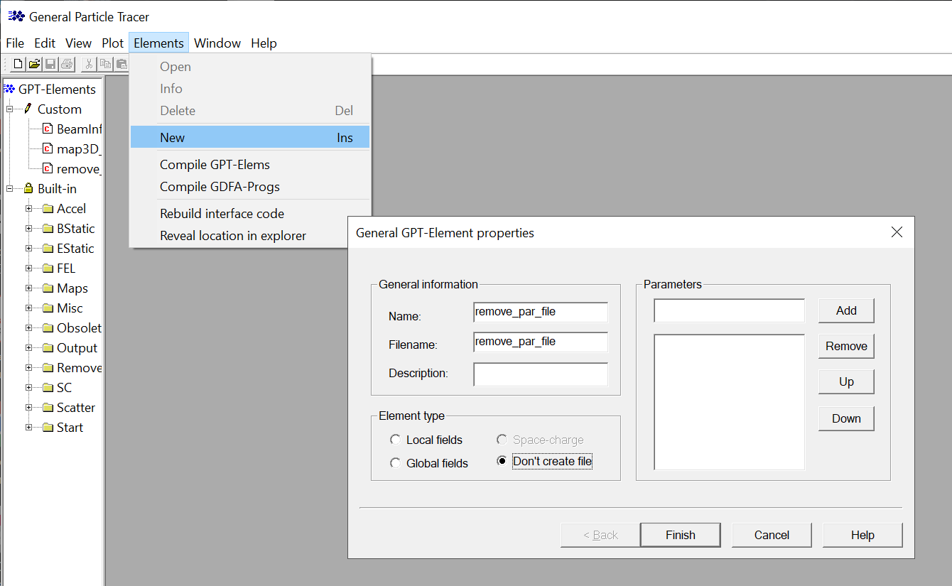Viewport: 952px width, 586px height.
Task: Click the Cut scissors toolbar icon
Action: [89, 64]
